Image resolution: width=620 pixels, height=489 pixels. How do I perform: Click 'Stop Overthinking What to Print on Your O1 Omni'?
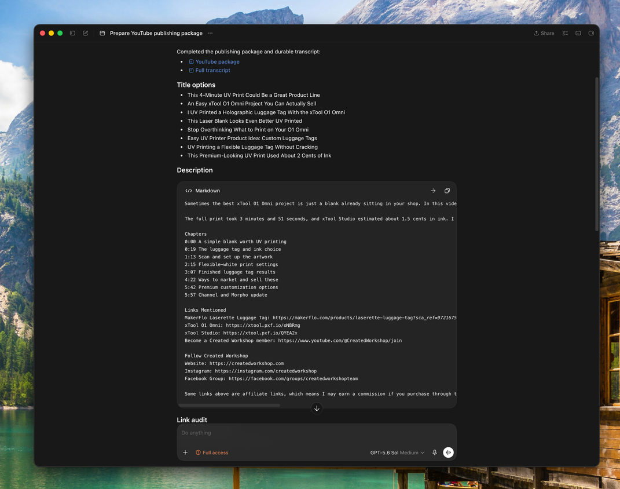coord(248,130)
